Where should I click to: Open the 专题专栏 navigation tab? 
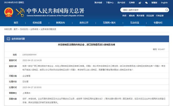pyautogui.click(x=158, y=23)
